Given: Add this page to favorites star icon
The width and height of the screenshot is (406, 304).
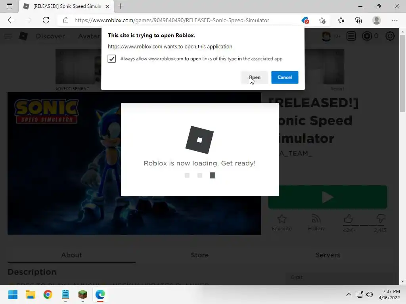Looking at the screenshot, I should [322, 20].
